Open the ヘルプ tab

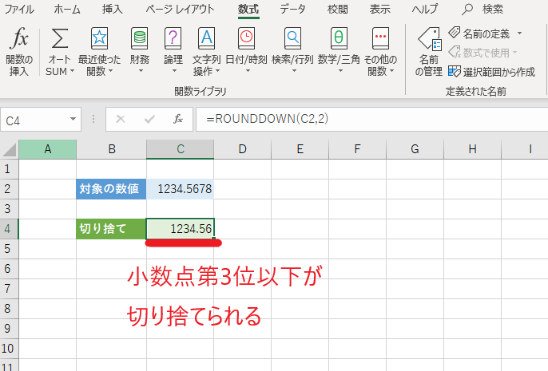pos(425,10)
